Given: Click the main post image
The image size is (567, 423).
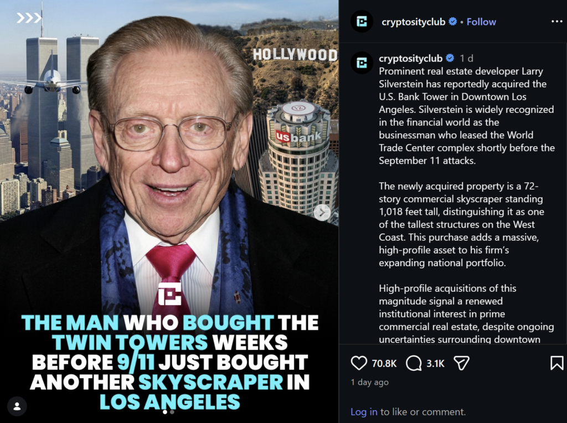Looking at the screenshot, I should tap(169, 211).
